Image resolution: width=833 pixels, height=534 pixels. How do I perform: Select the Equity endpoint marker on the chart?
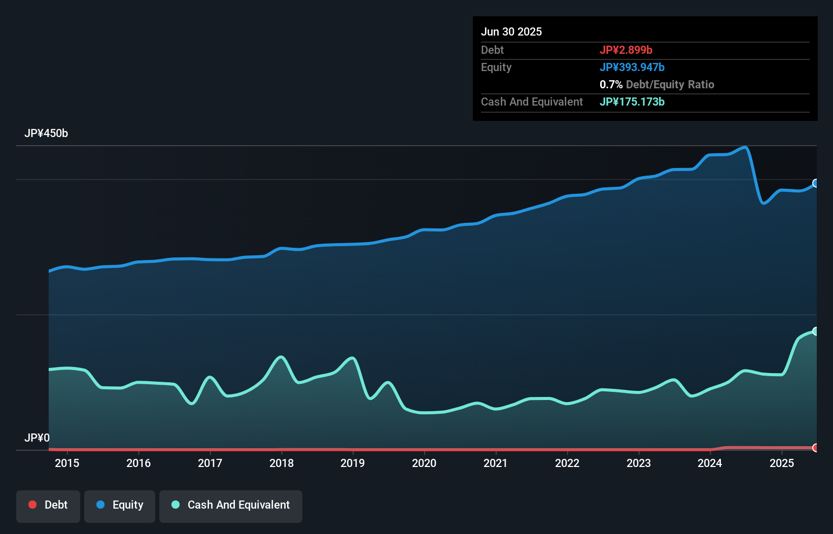pos(815,183)
